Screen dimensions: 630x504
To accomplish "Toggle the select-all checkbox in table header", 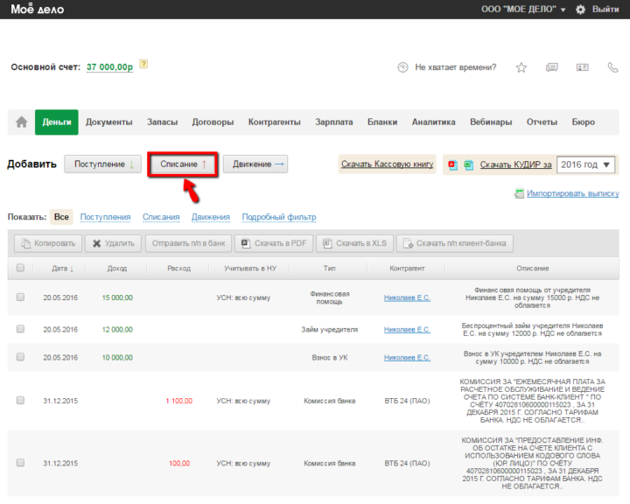I will (x=20, y=269).
